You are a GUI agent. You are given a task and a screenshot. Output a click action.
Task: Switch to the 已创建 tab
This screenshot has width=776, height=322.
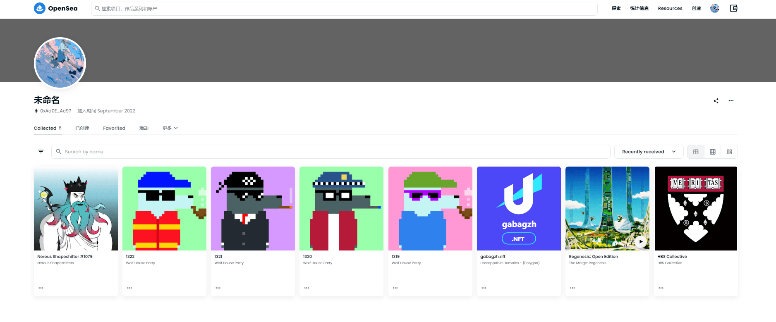tap(82, 128)
